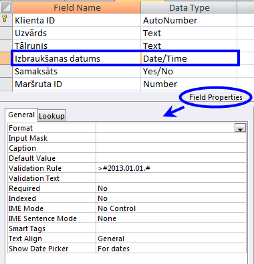254x264 pixels.
Task: Click the Text data type for Uzvārds
Action: tap(188, 33)
